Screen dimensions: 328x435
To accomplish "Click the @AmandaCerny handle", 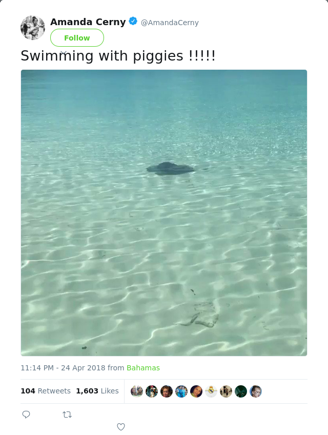I will pos(170,23).
